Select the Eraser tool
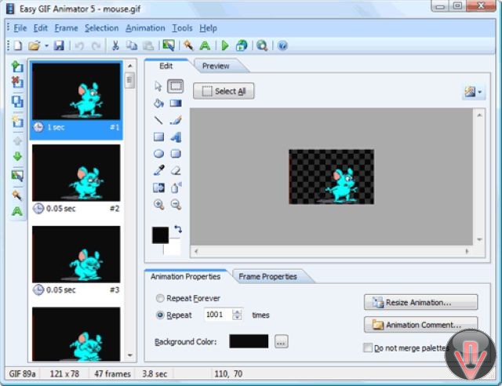 [x=176, y=171]
